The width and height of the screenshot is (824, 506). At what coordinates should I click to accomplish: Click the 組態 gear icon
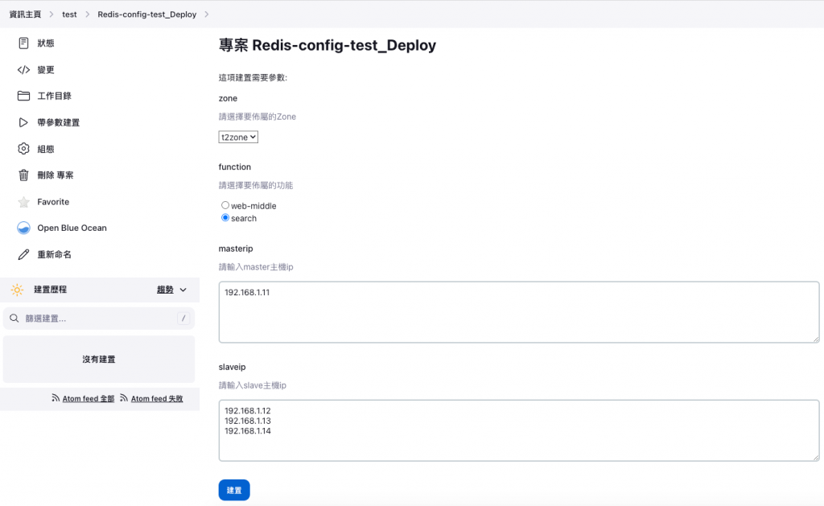[23, 149]
